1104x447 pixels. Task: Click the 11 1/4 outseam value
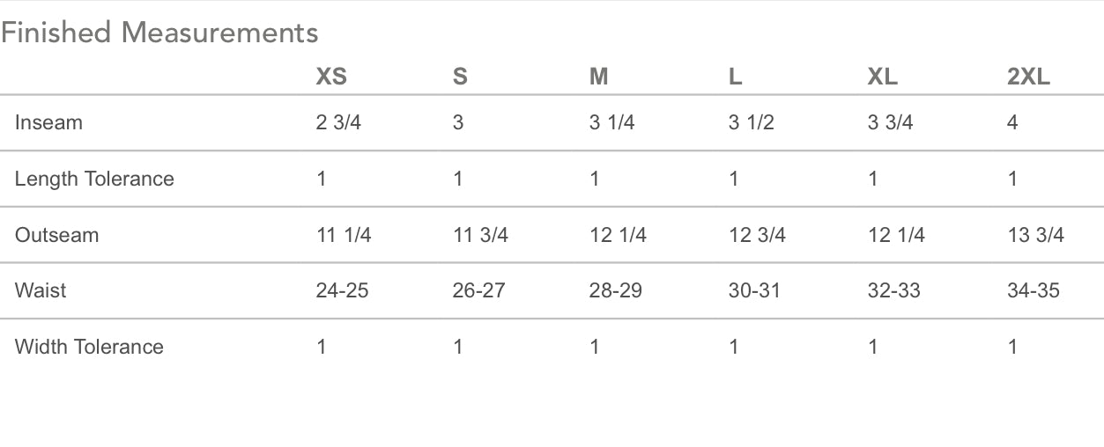pos(344,235)
